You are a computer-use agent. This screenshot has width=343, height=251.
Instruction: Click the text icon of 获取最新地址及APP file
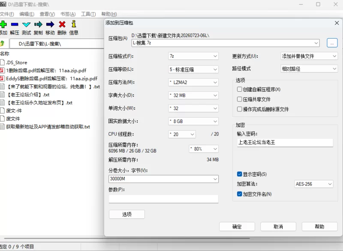coord(2,126)
